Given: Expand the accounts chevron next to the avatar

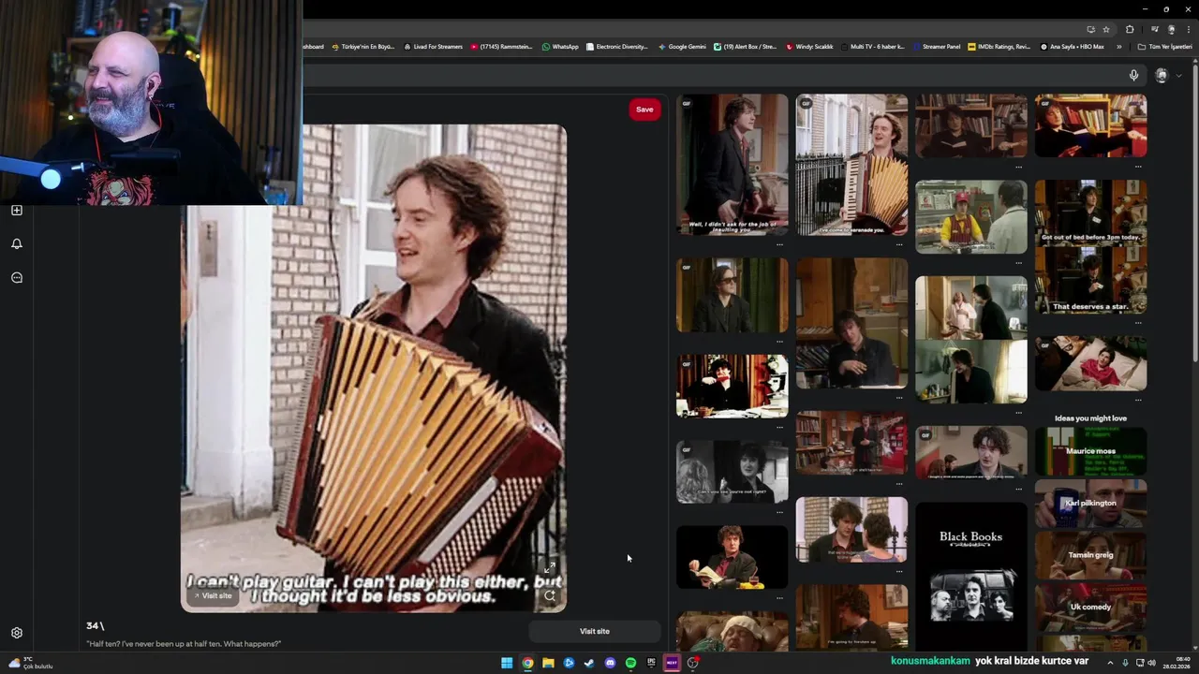Looking at the screenshot, I should [x=1178, y=76].
